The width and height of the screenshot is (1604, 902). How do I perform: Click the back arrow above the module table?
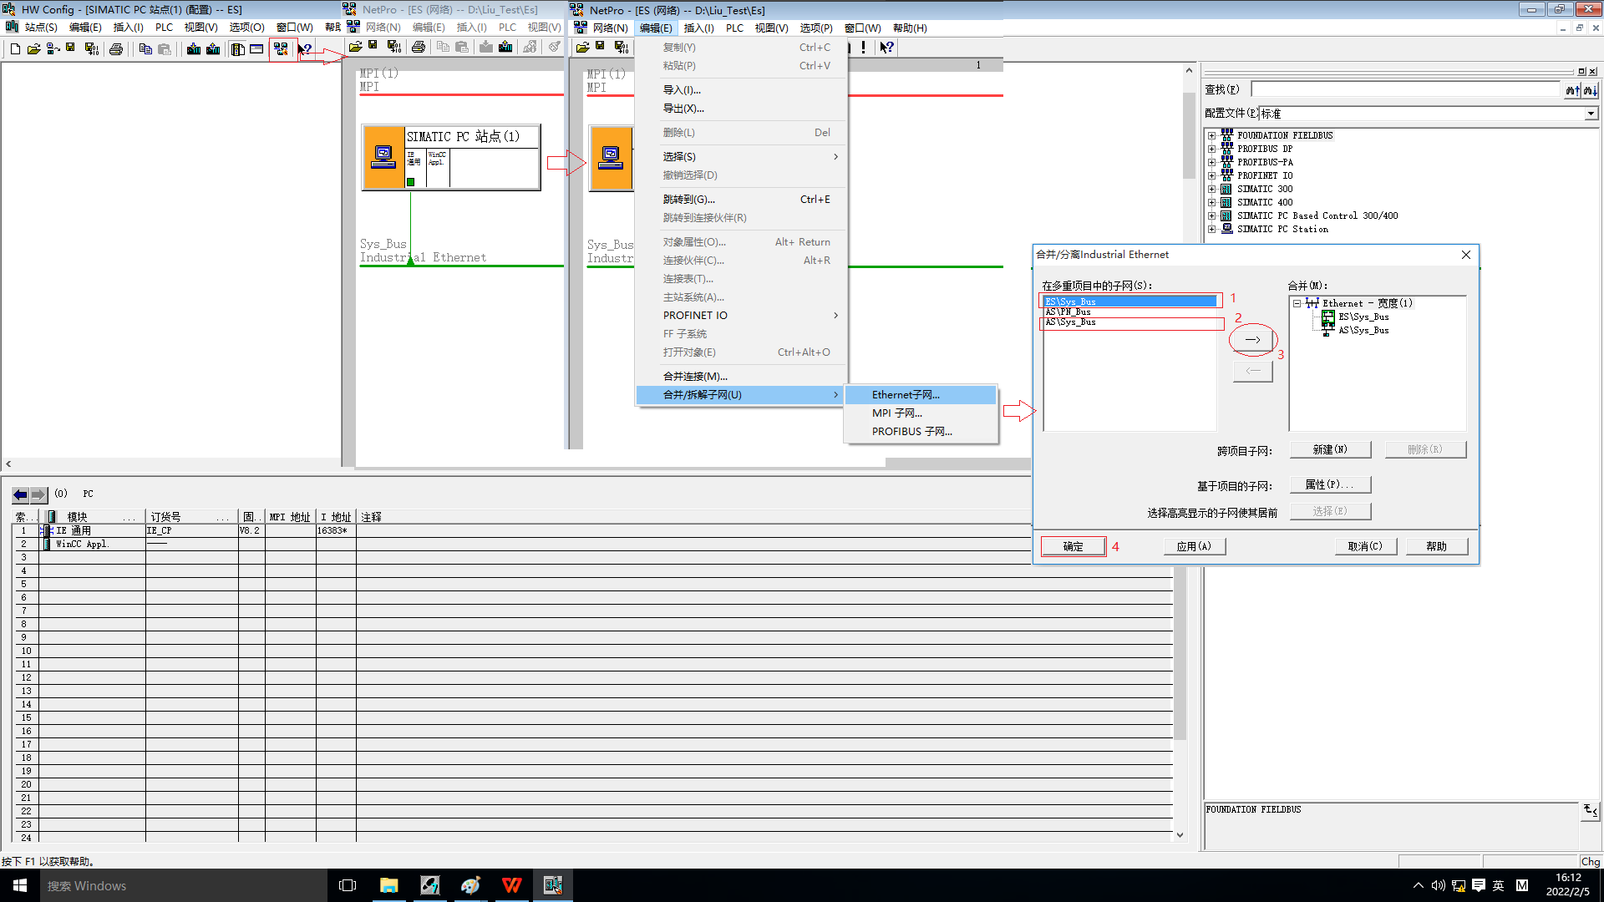(x=21, y=494)
